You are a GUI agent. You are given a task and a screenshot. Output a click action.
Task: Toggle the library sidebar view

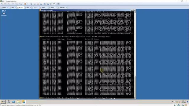point(45,4)
